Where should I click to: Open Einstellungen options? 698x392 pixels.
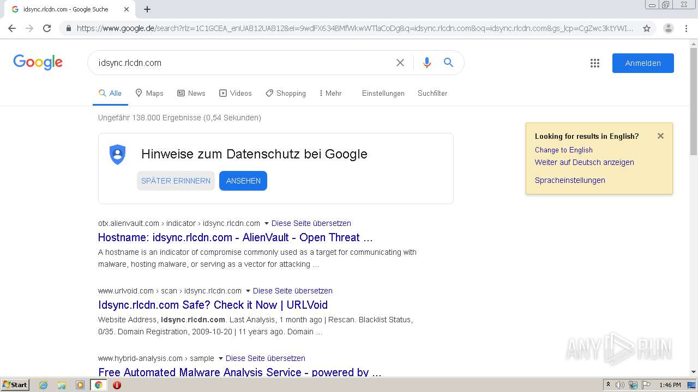point(383,93)
